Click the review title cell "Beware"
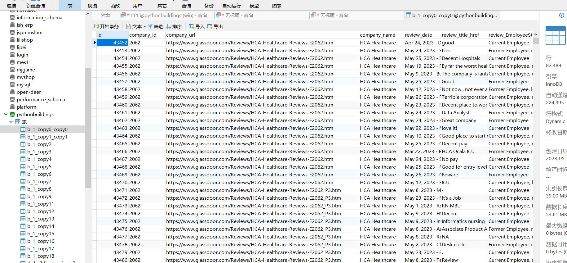This screenshot has width=567, height=263. [x=464, y=175]
